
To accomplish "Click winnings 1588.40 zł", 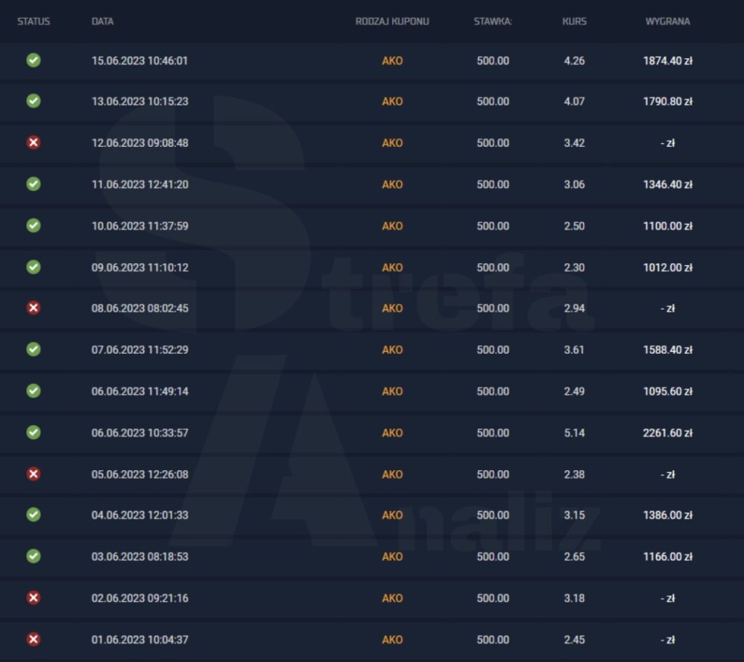I will (x=668, y=350).
